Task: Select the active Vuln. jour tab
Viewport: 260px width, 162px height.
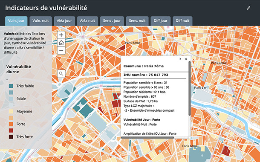Action: pyautogui.click(x=16, y=21)
